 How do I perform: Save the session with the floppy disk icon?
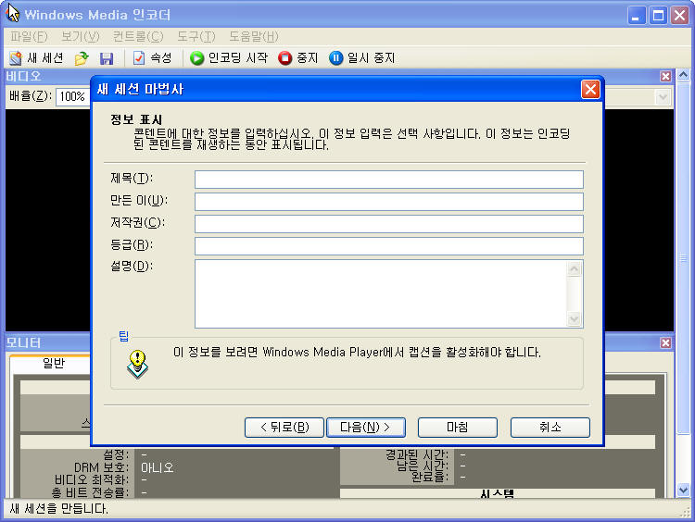[x=107, y=58]
